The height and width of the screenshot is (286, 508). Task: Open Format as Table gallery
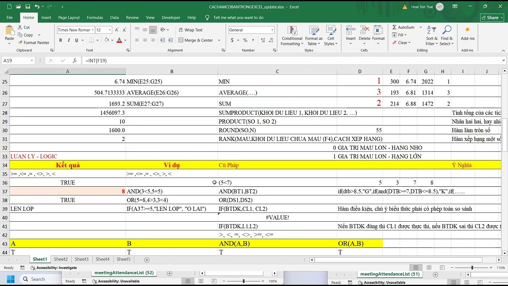tap(314, 36)
